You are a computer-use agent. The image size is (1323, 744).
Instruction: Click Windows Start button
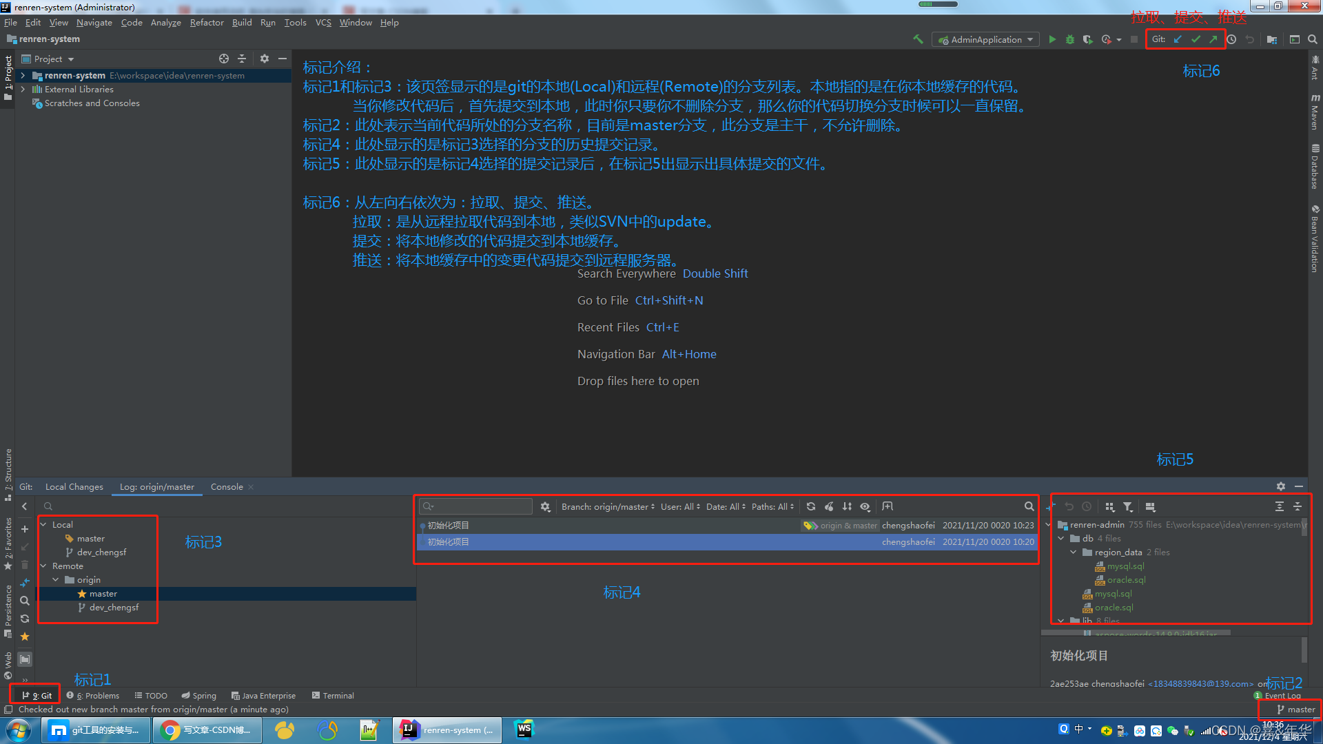[19, 730]
